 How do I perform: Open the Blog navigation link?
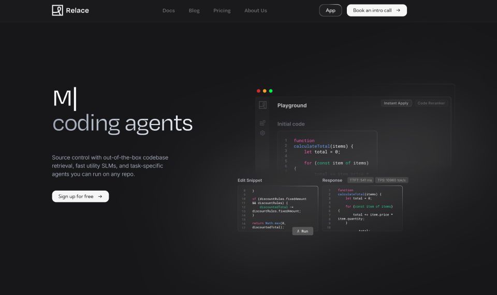(194, 10)
